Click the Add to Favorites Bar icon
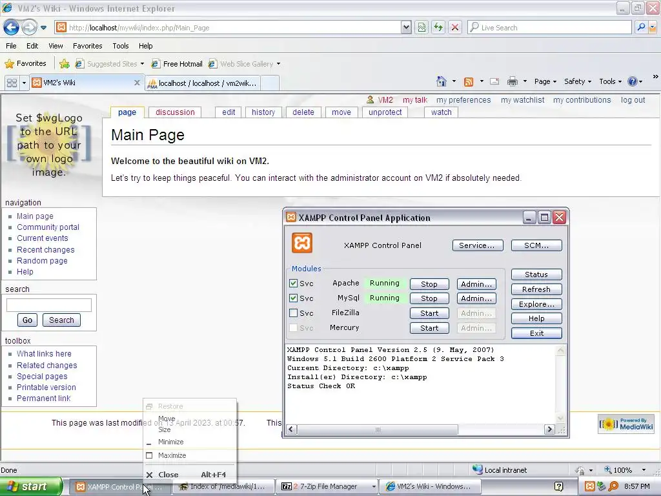The image size is (661, 496). tap(65, 64)
